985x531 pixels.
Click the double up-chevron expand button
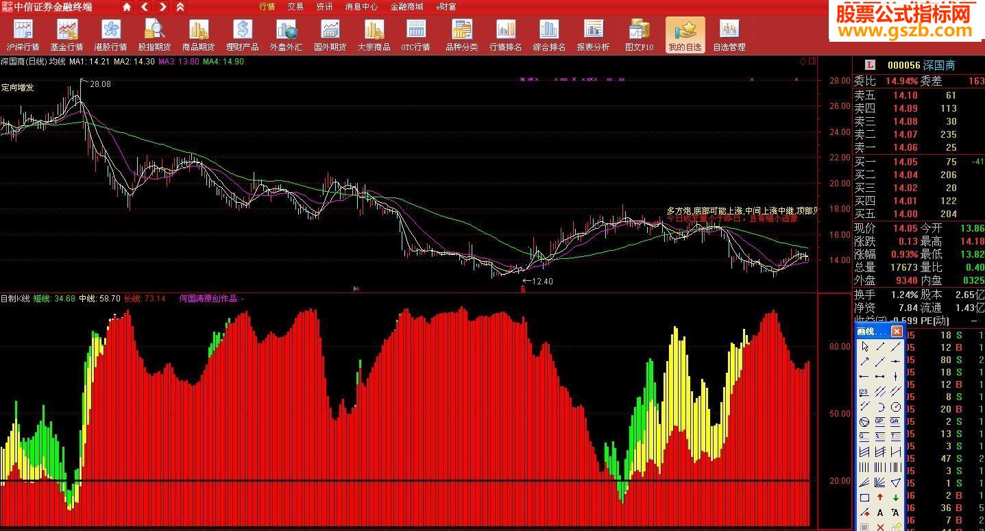point(180,7)
